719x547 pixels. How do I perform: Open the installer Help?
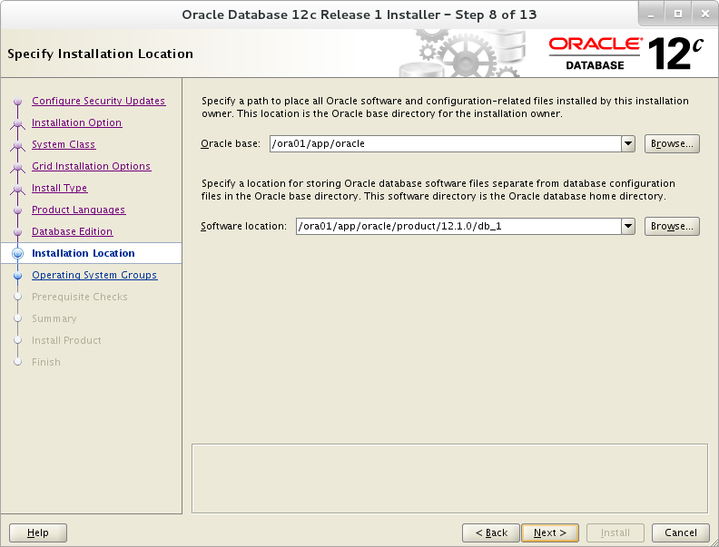pos(38,532)
